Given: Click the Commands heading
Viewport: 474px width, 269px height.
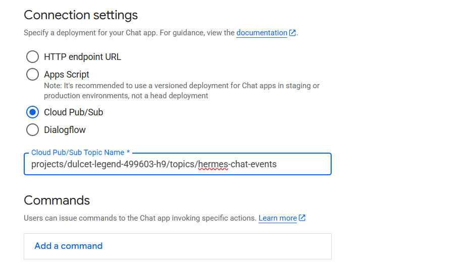Looking at the screenshot, I should point(57,200).
